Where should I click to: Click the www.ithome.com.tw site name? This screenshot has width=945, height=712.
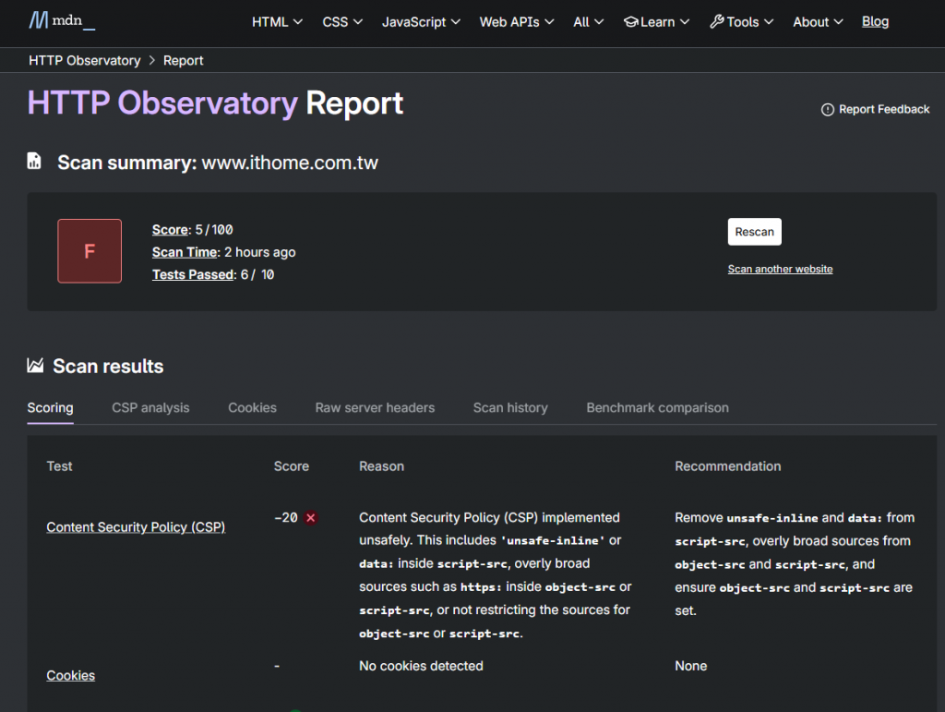(289, 163)
